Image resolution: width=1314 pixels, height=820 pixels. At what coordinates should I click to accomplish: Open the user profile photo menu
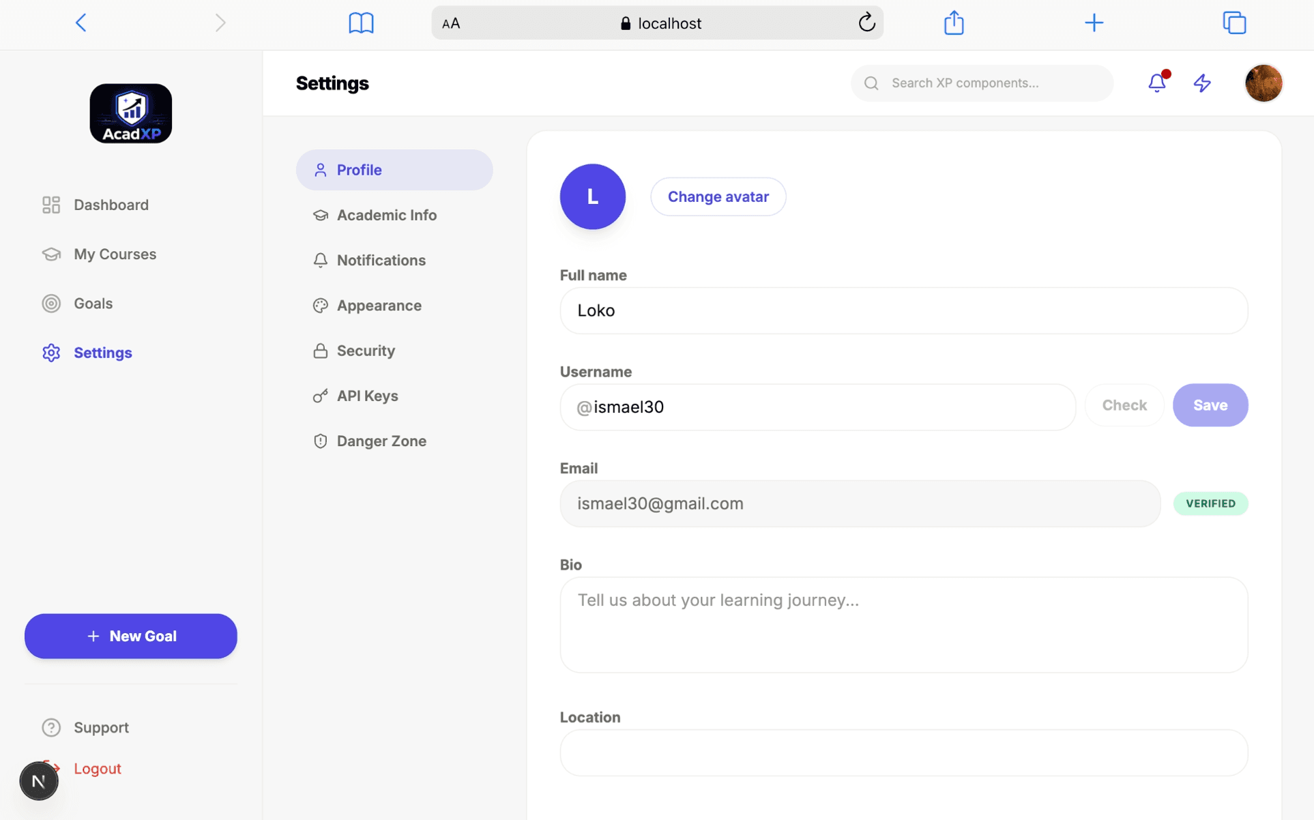pos(1264,83)
